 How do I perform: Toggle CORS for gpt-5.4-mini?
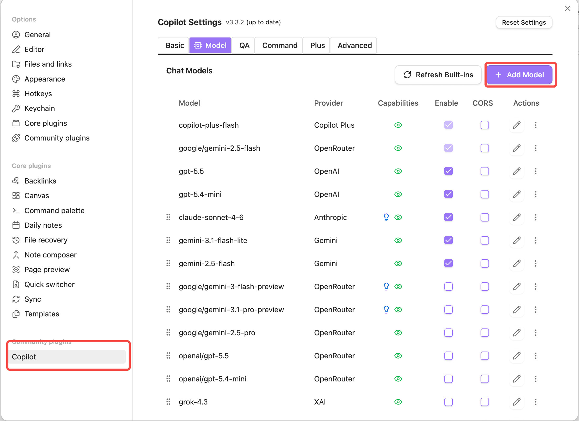click(x=485, y=194)
